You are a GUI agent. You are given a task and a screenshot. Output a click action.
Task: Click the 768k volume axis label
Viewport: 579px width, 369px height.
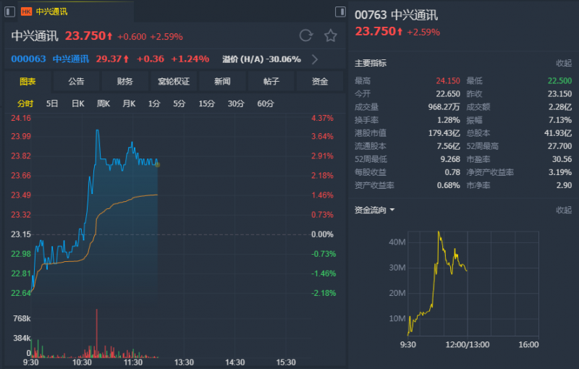[x=22, y=318]
